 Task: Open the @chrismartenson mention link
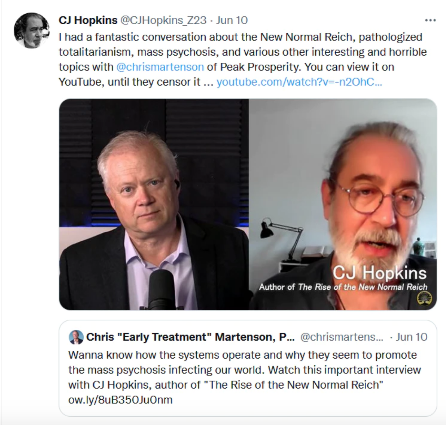coord(160,67)
